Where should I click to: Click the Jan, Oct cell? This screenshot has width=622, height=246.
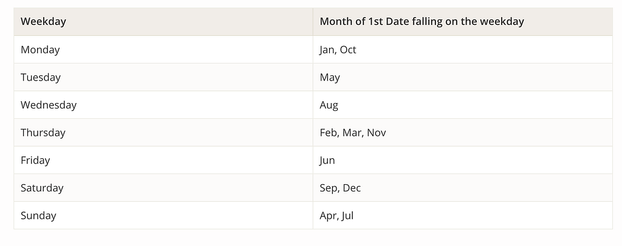338,50
